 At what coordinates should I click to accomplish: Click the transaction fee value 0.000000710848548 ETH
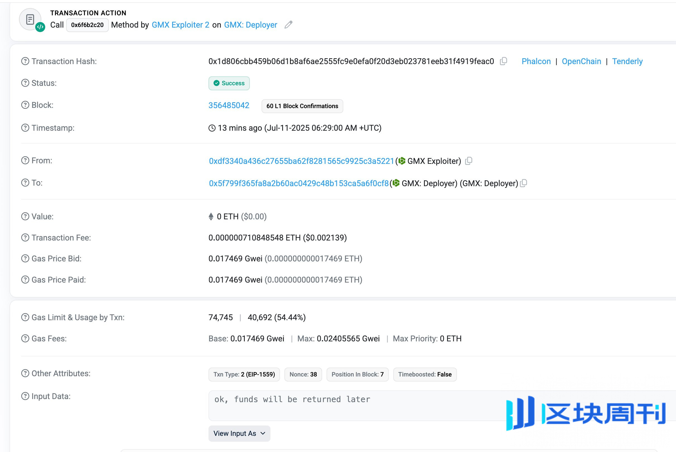[254, 237]
